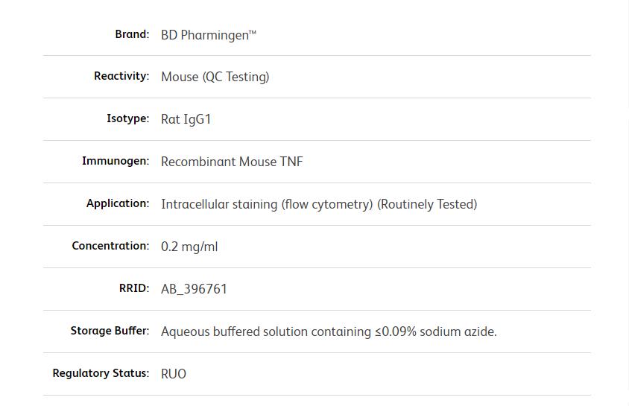Image resolution: width=629 pixels, height=406 pixels.
Task: Select Recombinant Mouse TNF text
Action: (x=232, y=162)
